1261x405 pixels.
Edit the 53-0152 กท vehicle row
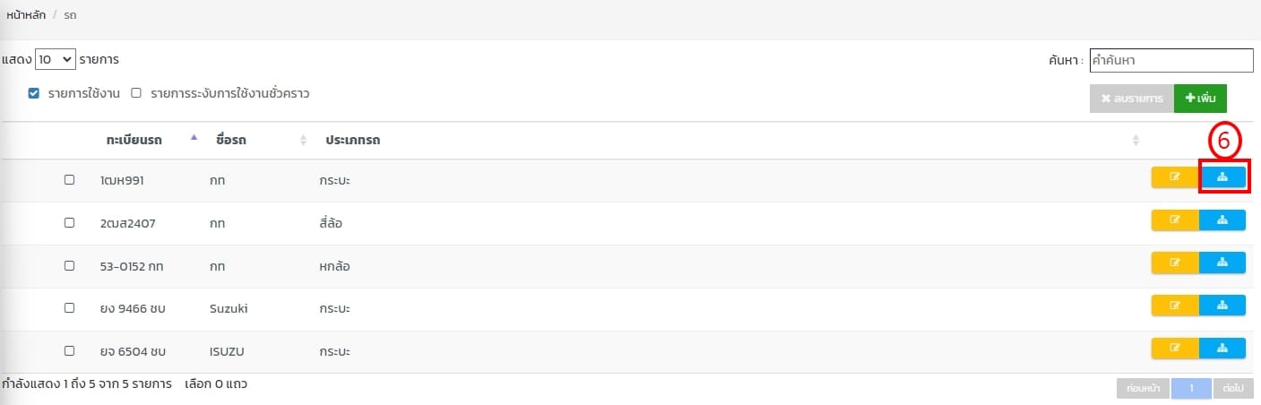[x=1174, y=263]
